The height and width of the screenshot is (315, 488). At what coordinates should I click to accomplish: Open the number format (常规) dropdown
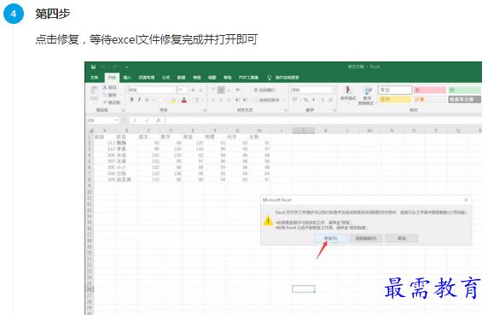click(332, 90)
